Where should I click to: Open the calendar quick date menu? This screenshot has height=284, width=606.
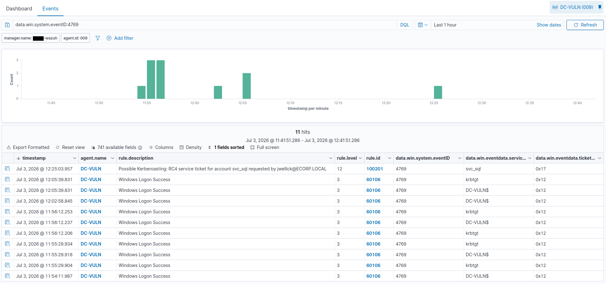tap(423, 25)
